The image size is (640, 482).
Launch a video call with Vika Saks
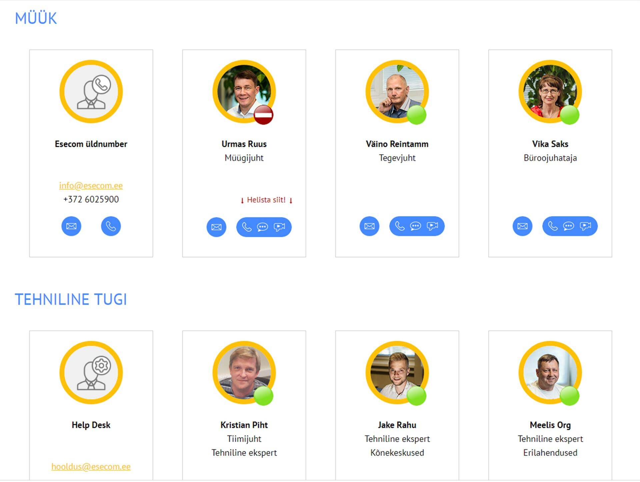(585, 226)
